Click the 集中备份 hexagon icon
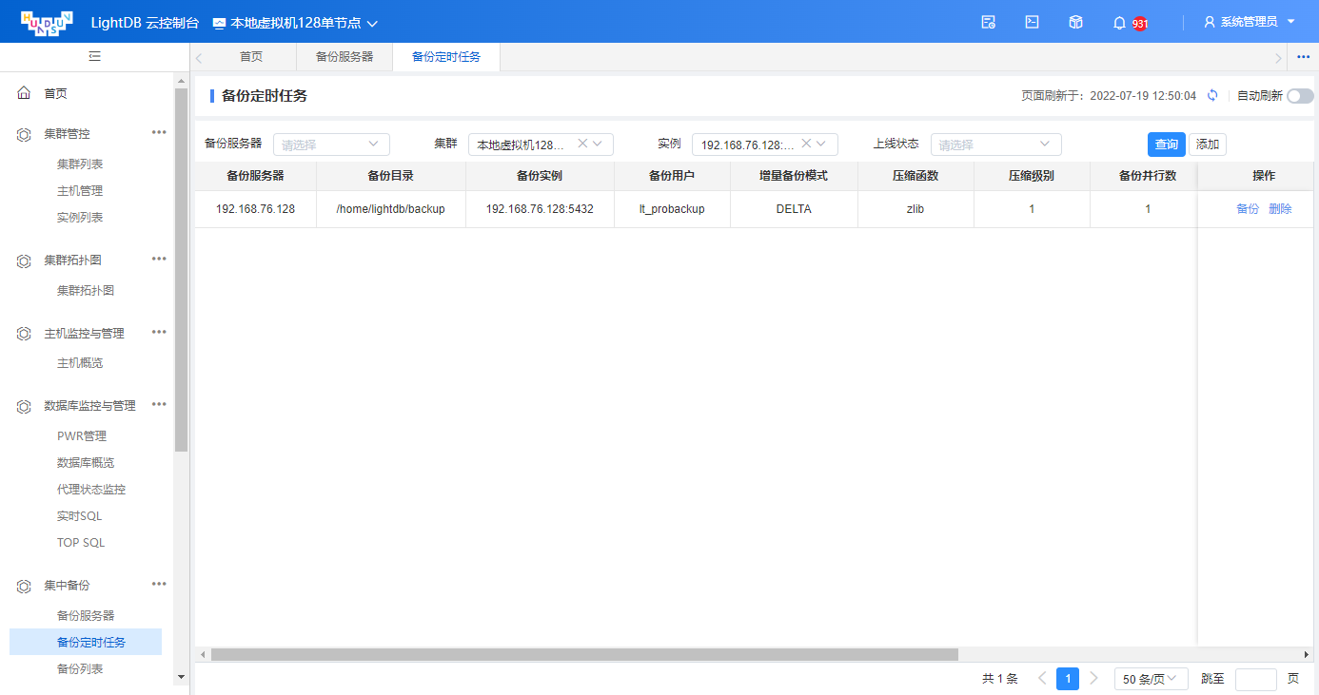 pyautogui.click(x=24, y=586)
